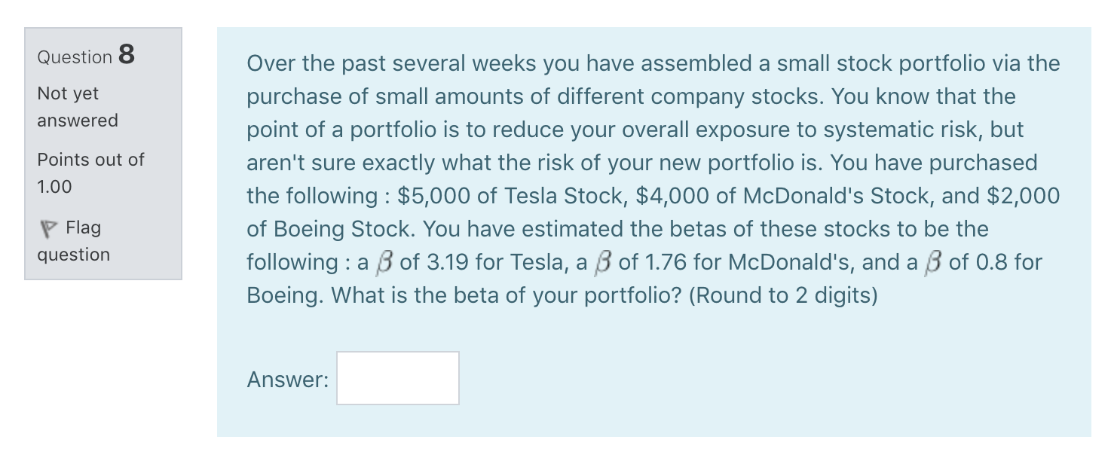Click the "Flag question" link text
1111x467 pixels.
[x=74, y=241]
